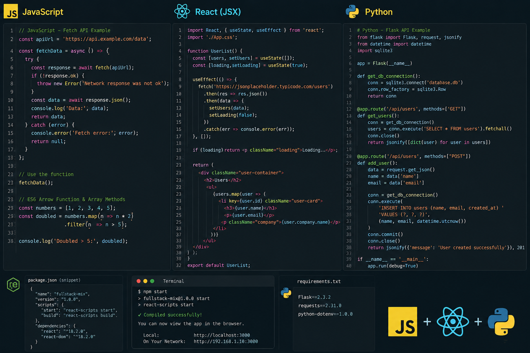Viewport: 530px width, 353px height.
Task: Click the Terminal window title
Action: click(174, 281)
